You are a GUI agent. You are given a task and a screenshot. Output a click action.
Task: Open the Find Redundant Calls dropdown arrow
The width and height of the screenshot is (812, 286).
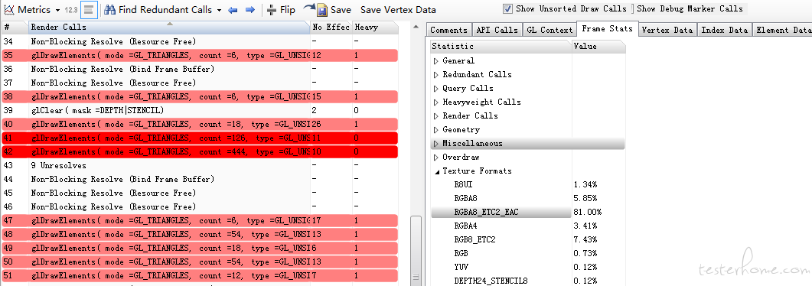point(219,11)
